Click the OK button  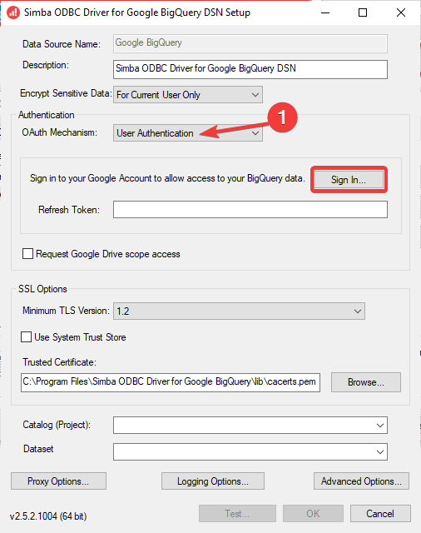[x=313, y=513]
